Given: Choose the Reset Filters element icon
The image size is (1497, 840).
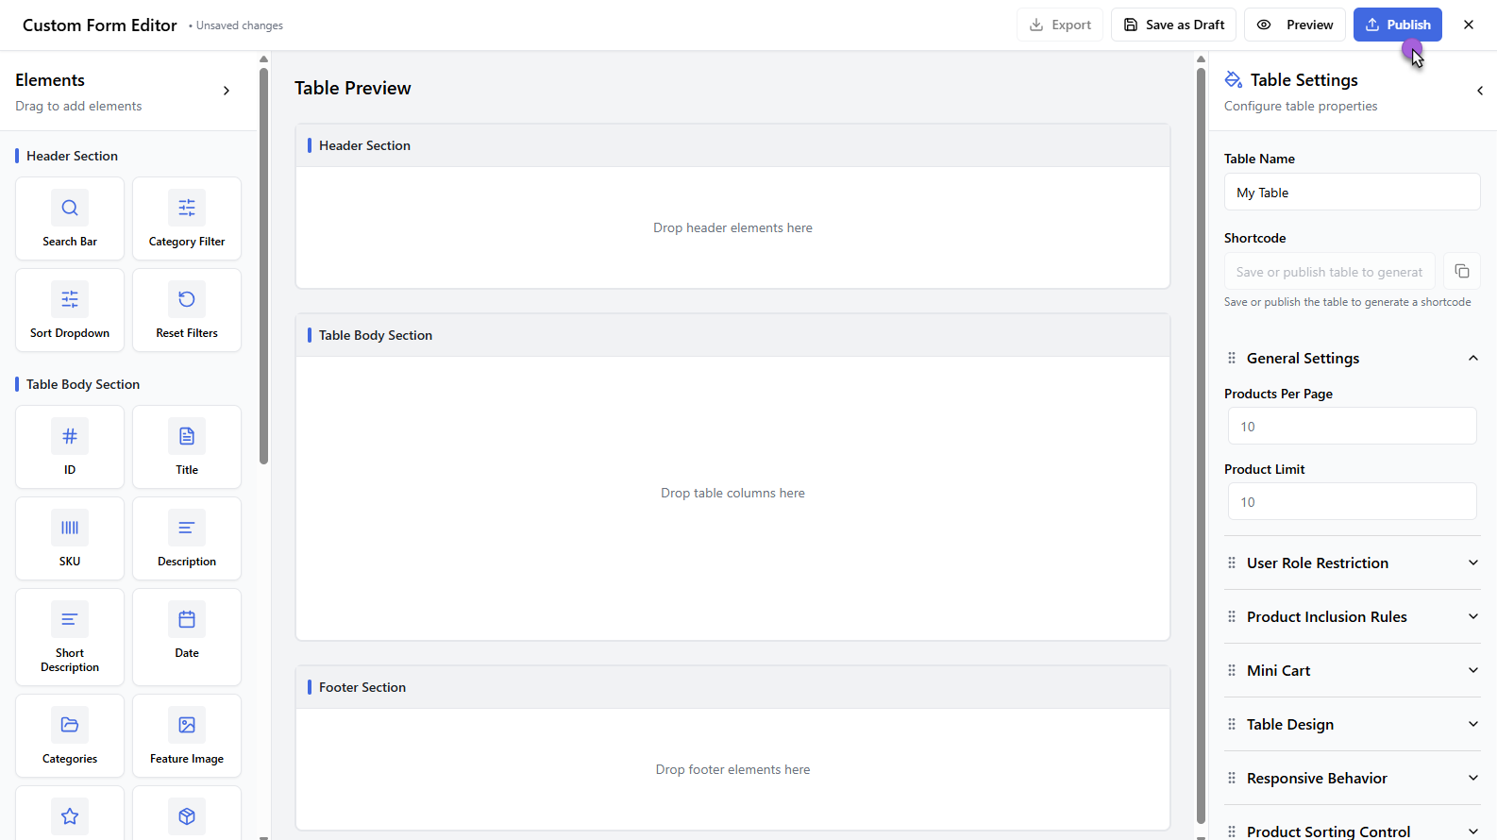Looking at the screenshot, I should pyautogui.click(x=187, y=299).
